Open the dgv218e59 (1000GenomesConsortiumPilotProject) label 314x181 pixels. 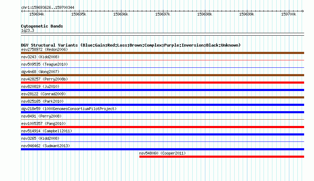pos(69,109)
